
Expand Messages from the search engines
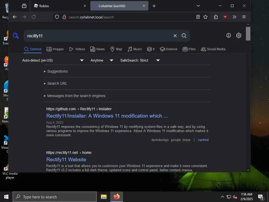pos(75,96)
